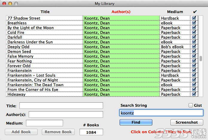Viewport: 208px width, 140px height.
Task: Toggle the Darkfall row checkbox
Action: point(194,37)
